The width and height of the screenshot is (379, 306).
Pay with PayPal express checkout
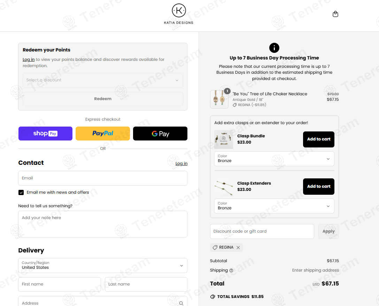pos(103,134)
